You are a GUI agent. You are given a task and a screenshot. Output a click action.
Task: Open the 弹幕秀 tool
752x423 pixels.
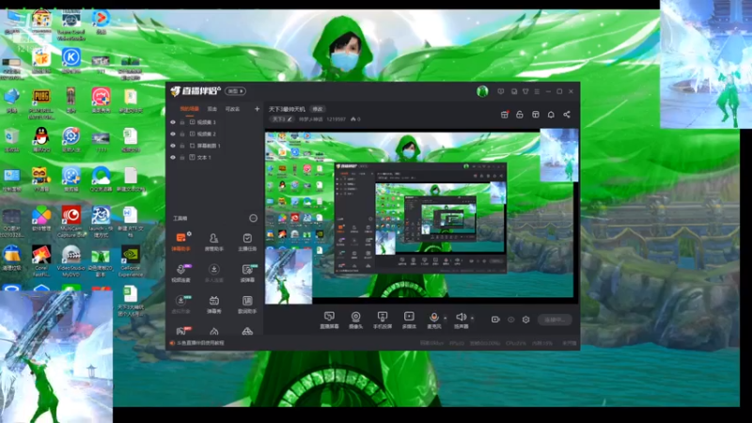(x=214, y=304)
